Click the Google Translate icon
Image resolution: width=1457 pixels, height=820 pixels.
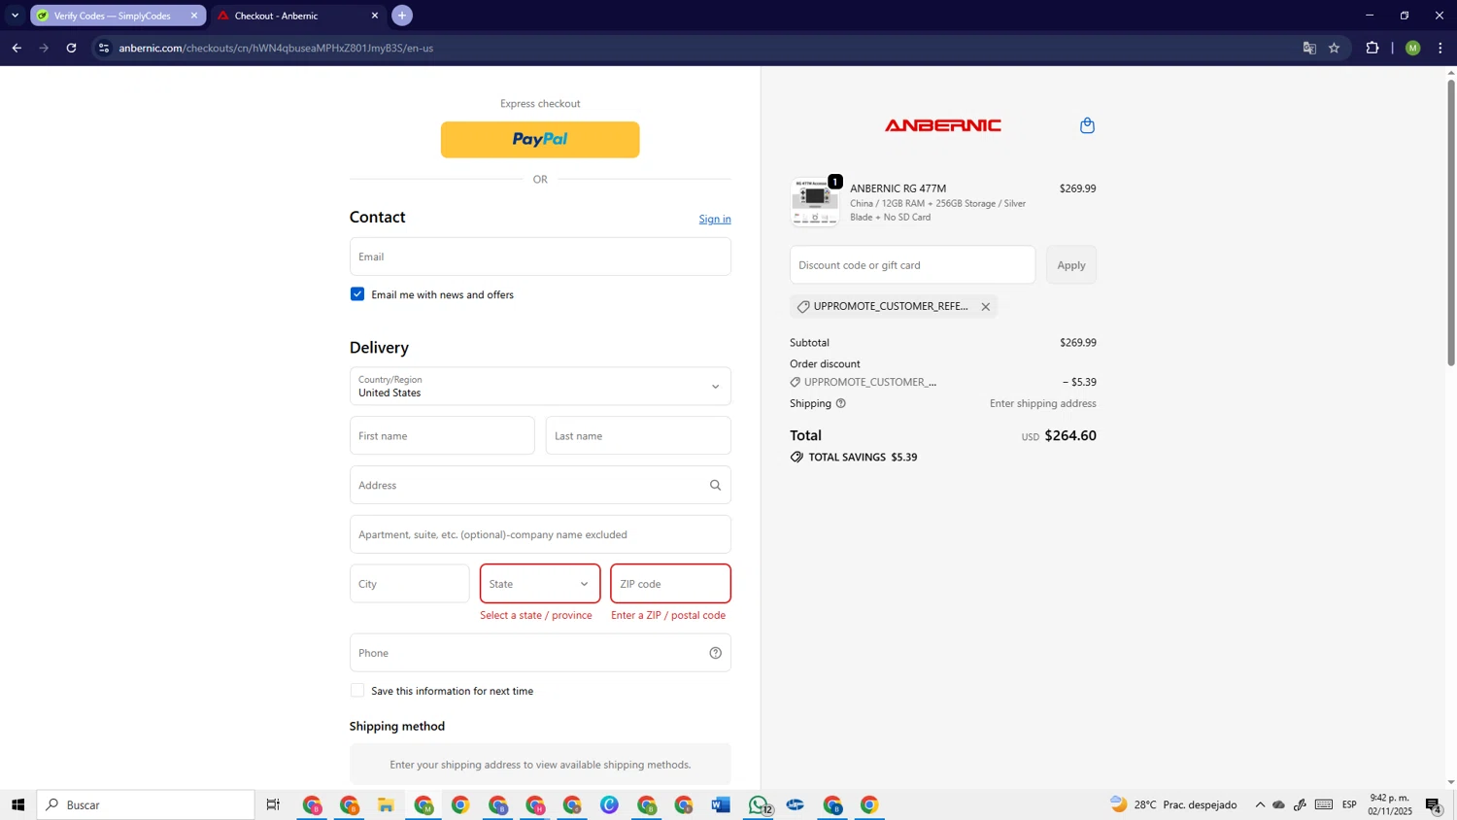point(1309,48)
